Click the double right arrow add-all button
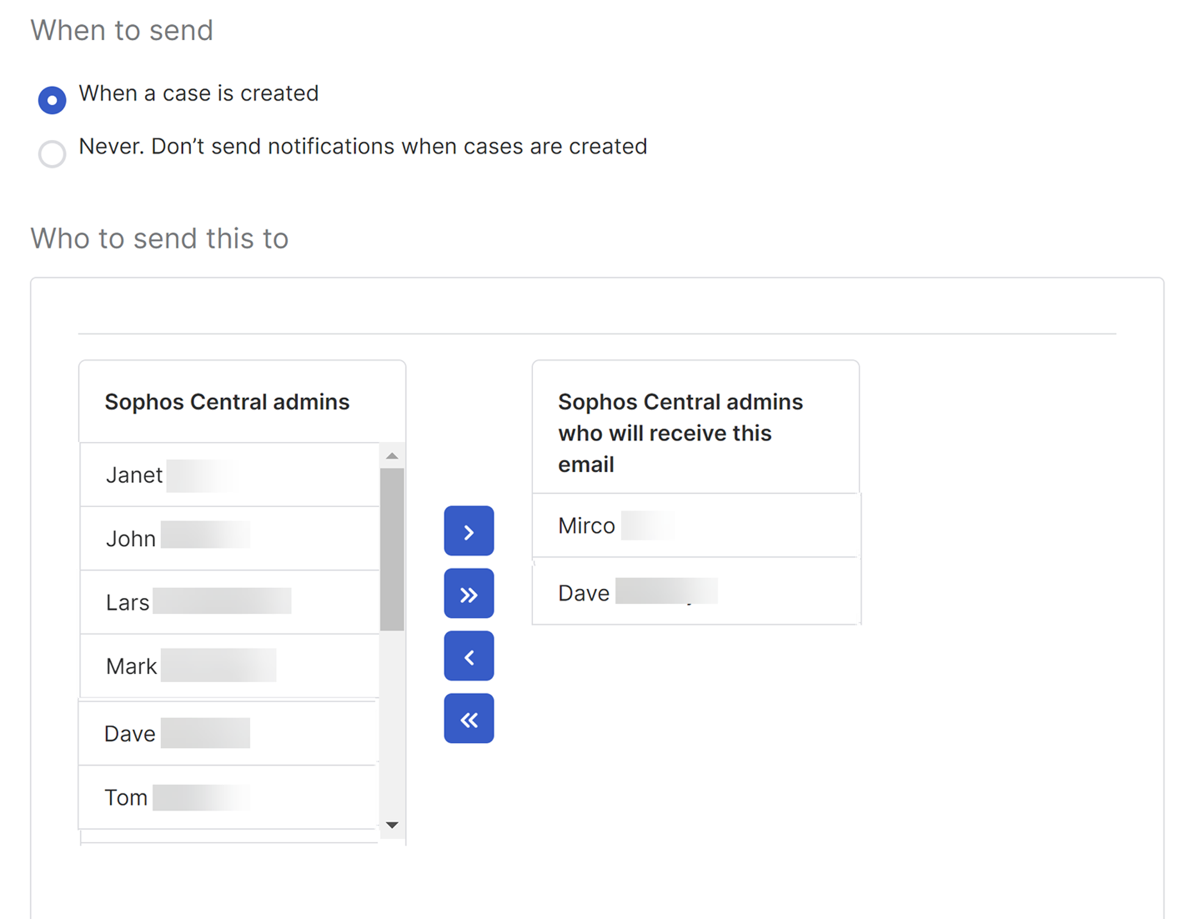This screenshot has width=1189, height=919. (469, 594)
